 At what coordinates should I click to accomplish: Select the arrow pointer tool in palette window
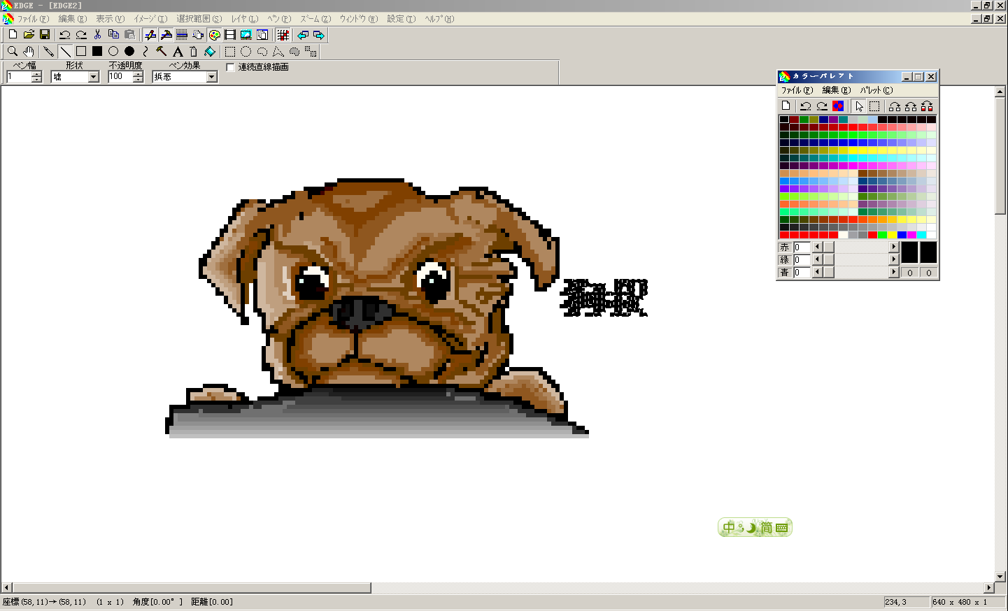(x=858, y=106)
